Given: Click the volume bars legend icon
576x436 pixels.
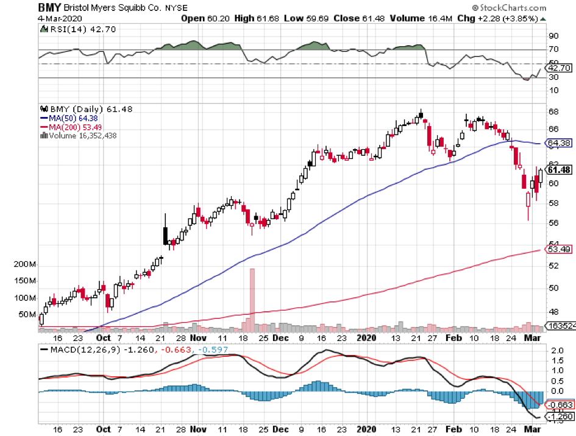Looking at the screenshot, I should coord(44,136).
